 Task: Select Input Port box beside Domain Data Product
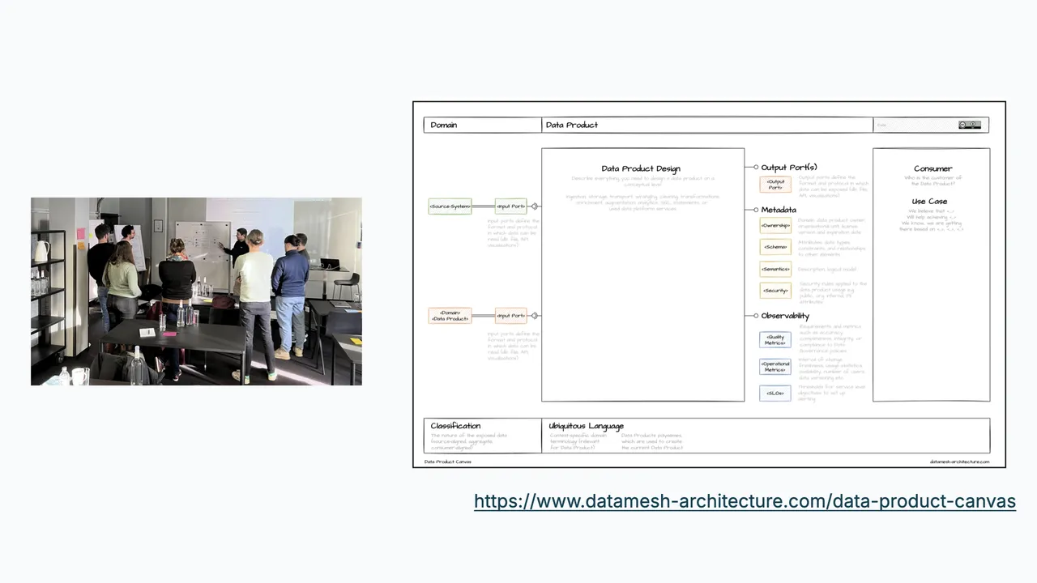[x=510, y=316]
